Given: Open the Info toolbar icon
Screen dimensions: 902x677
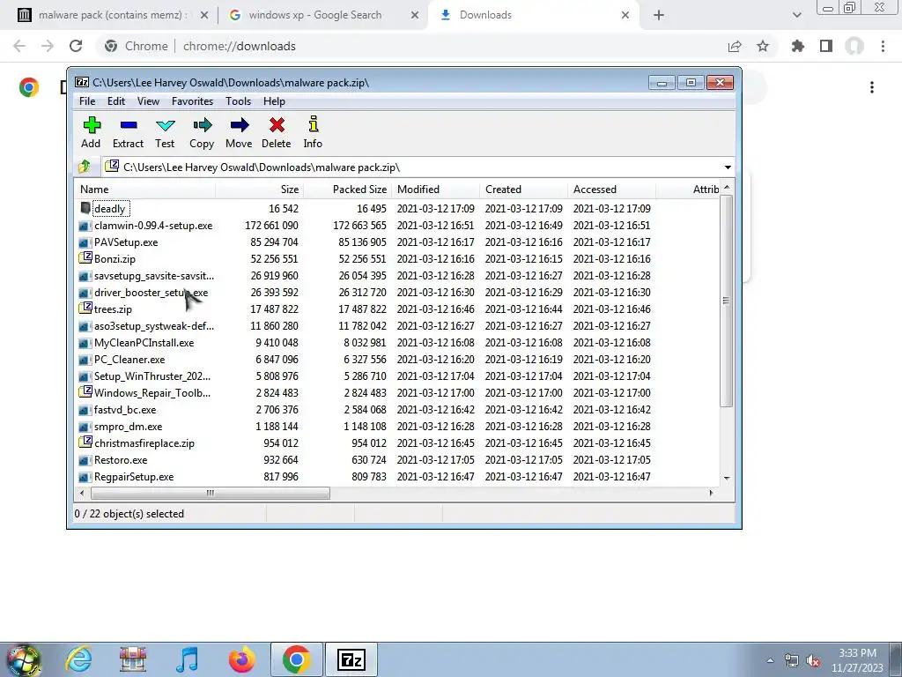Looking at the screenshot, I should (313, 132).
